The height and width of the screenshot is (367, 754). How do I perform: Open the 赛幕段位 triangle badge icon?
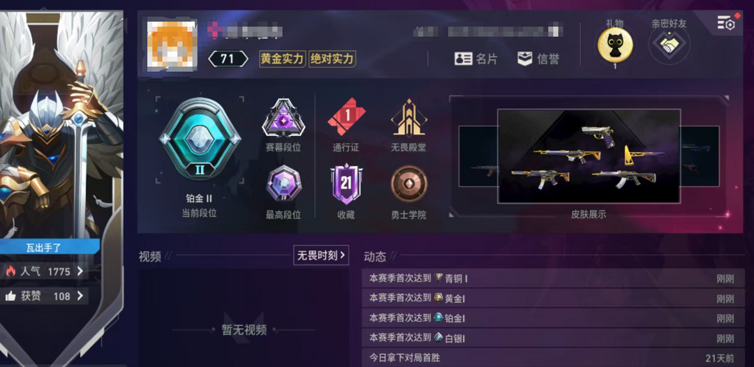coord(283,118)
